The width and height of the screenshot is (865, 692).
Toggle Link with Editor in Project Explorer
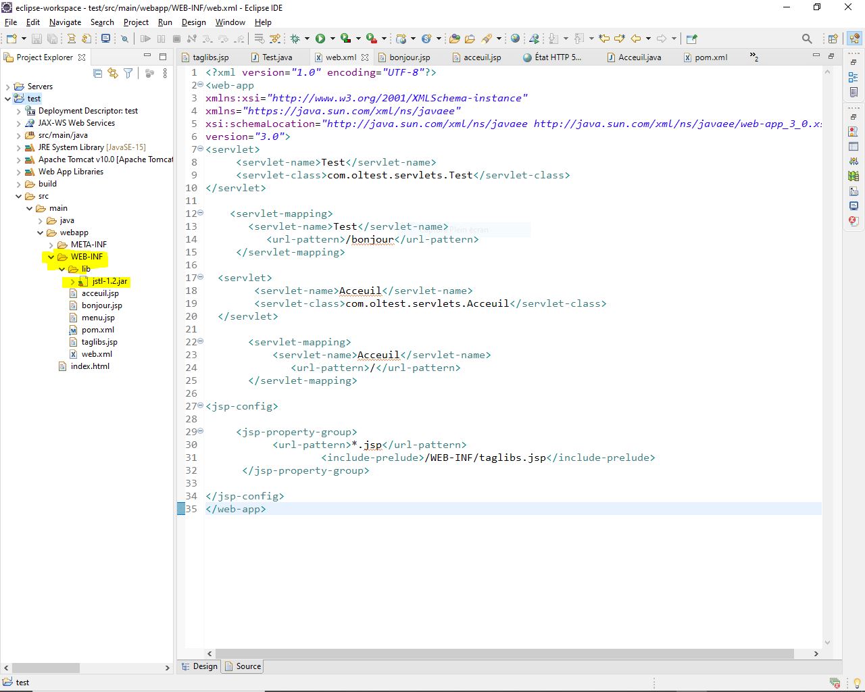(112, 74)
